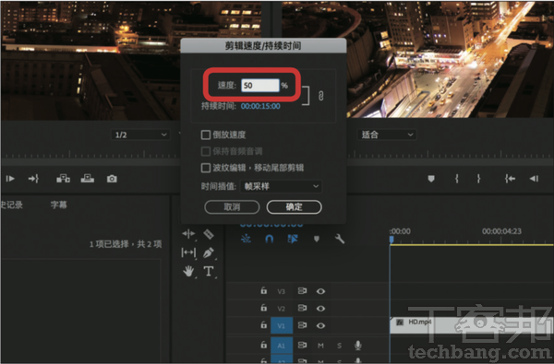
Task: Toggle Linked Selection in timeline
Action: [x=293, y=240]
